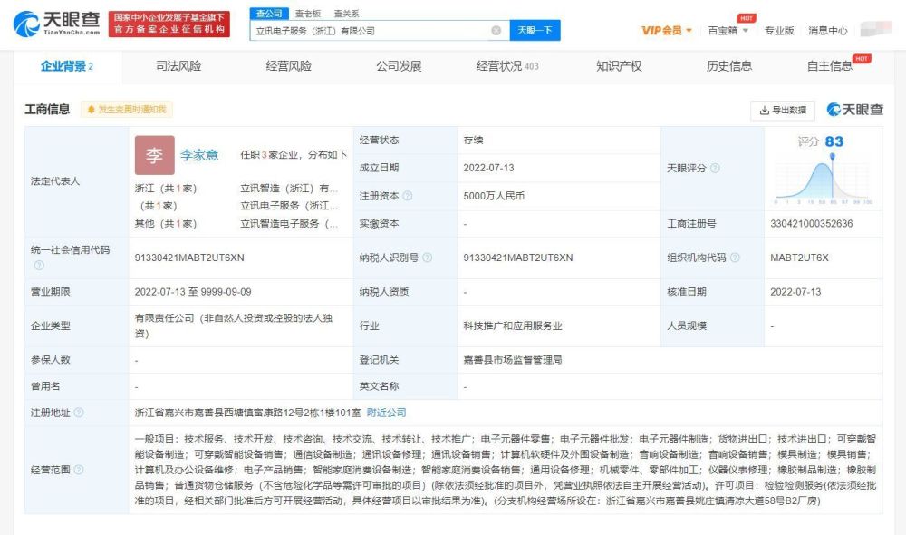Open the 专业版 link
The width and height of the screenshot is (906, 535).
click(779, 30)
